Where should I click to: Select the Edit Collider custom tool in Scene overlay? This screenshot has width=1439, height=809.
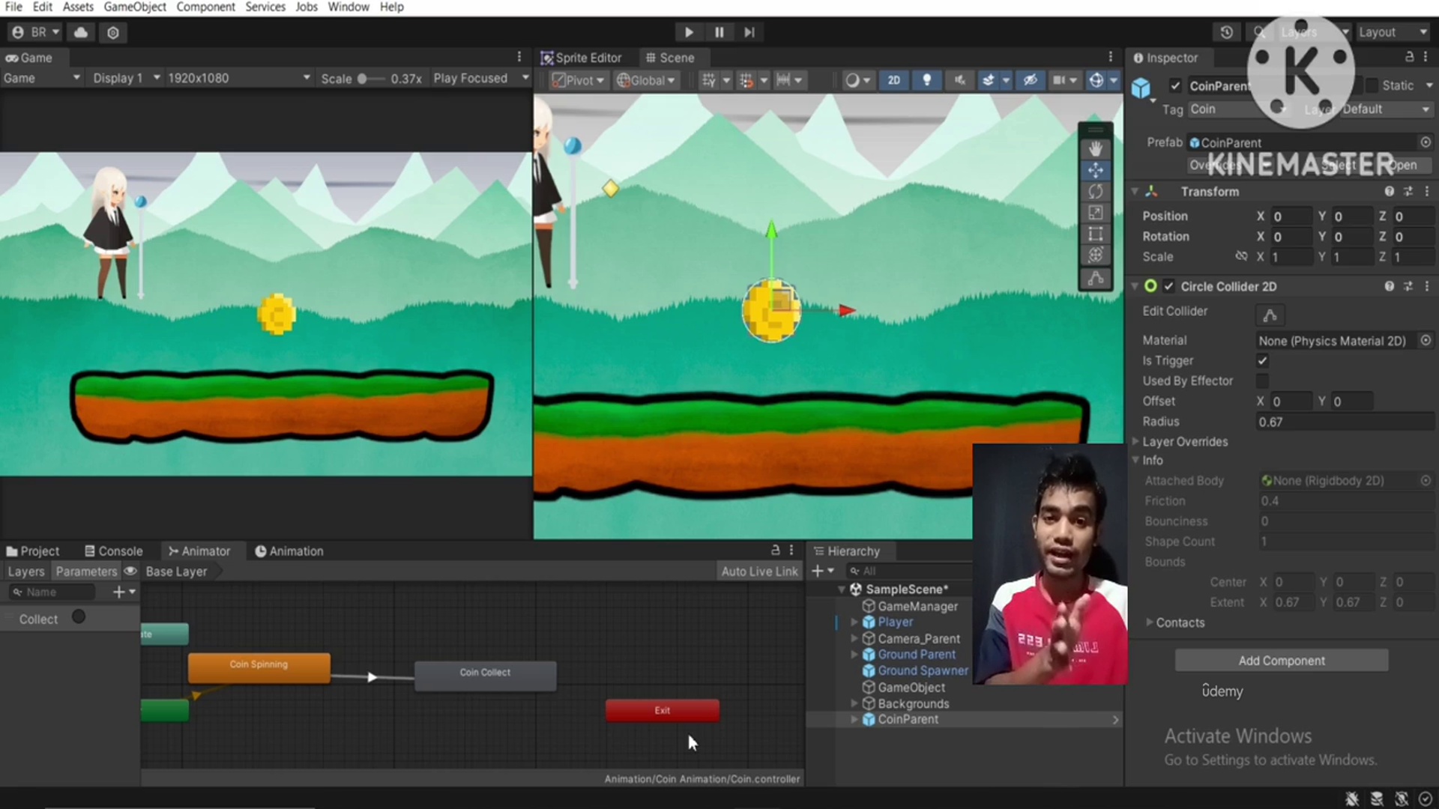tap(1095, 279)
